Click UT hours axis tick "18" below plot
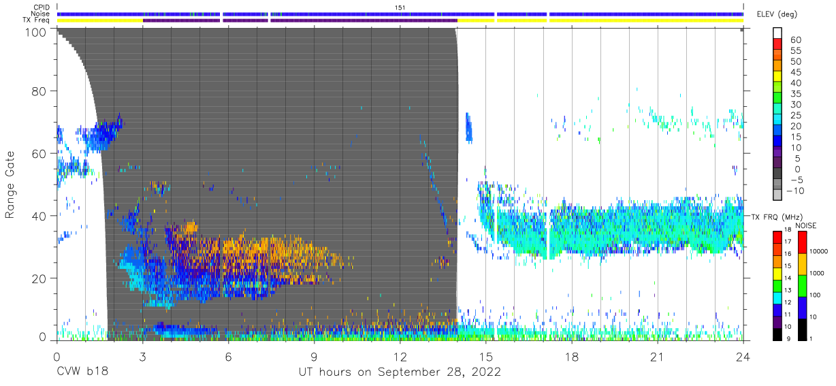The image size is (836, 386). point(571,357)
